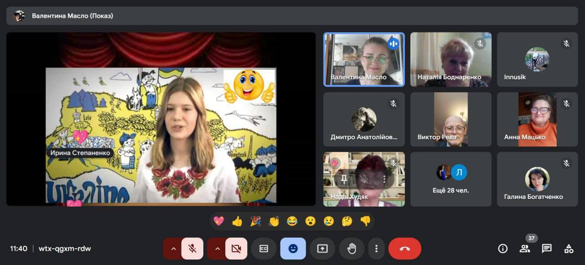Expand audio settings arrow beside microphone

pos(173,249)
